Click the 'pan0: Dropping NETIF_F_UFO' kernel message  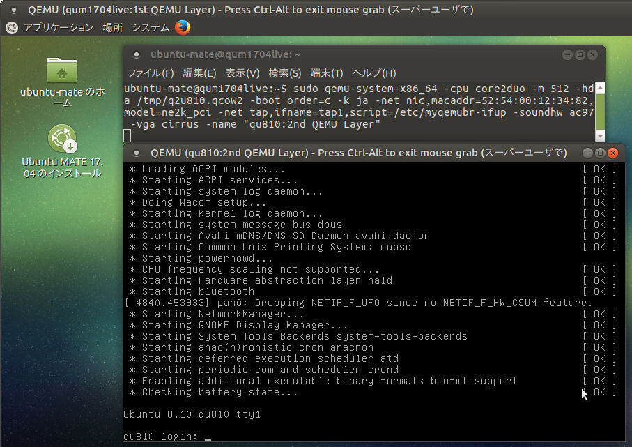pos(358,303)
